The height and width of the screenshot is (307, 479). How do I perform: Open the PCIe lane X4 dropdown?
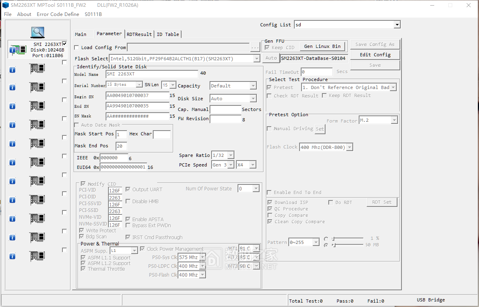[253, 165]
